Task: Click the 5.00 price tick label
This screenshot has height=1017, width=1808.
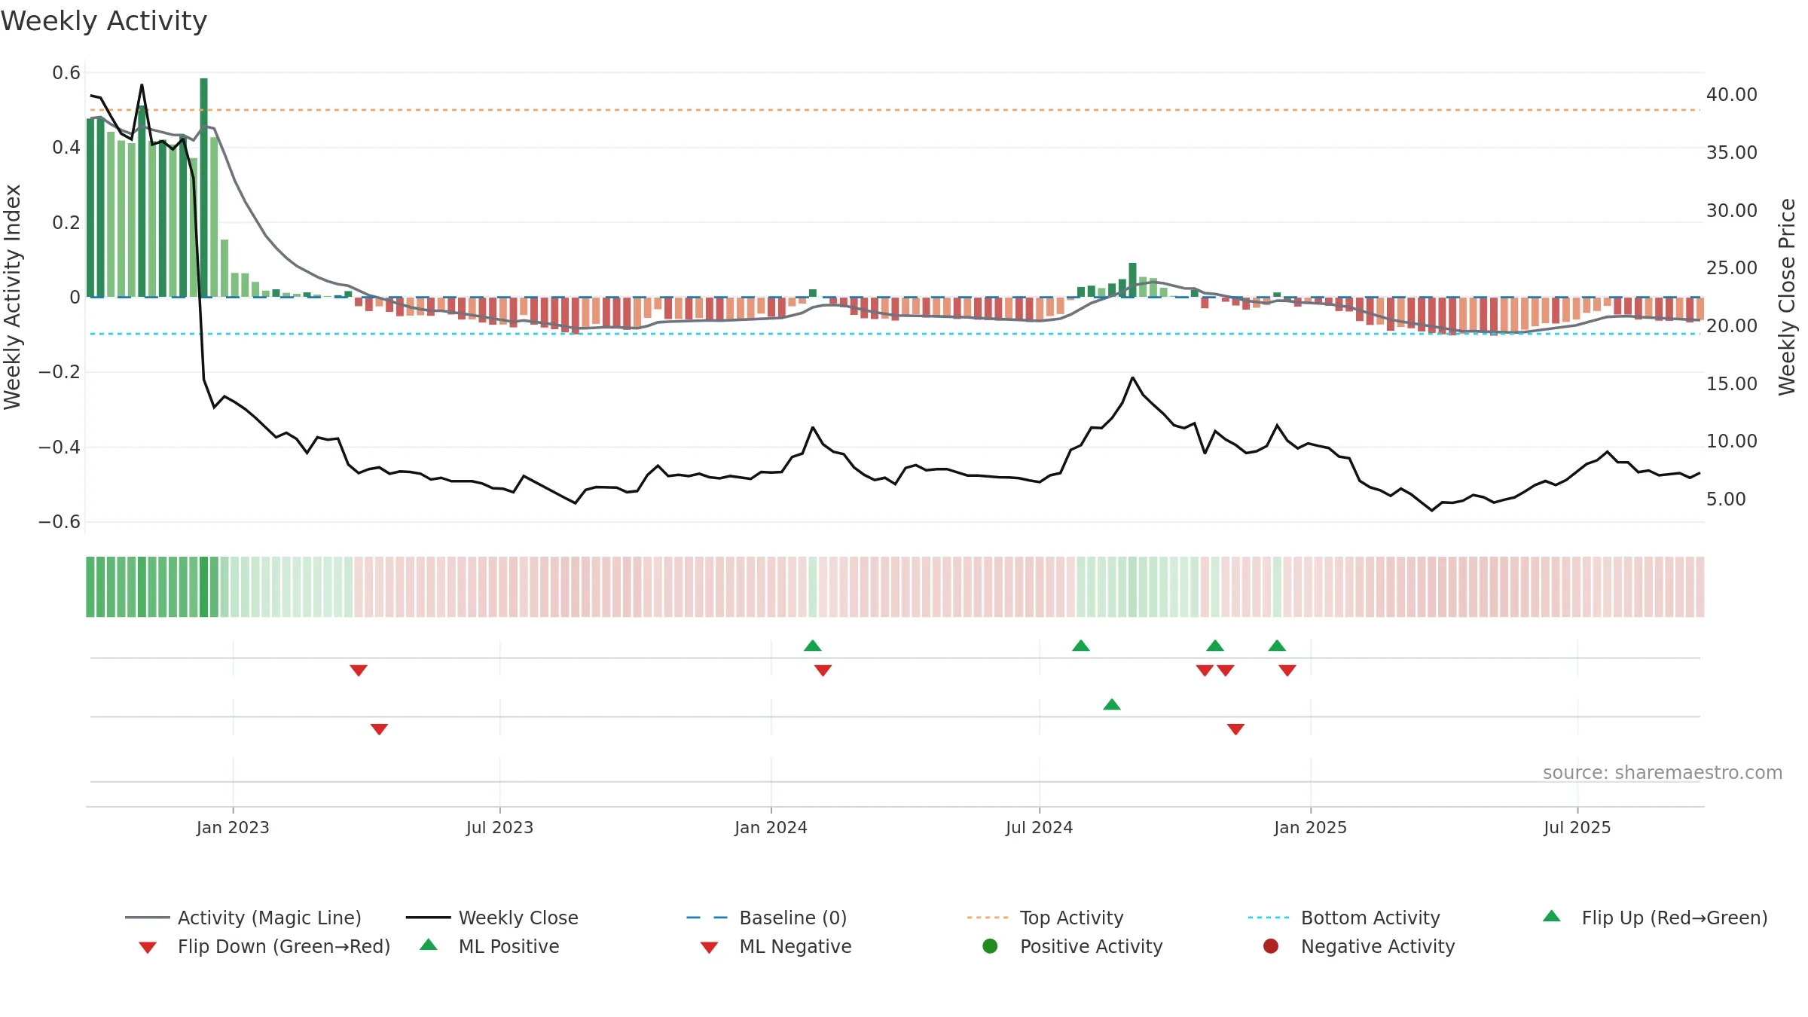Action: pyautogui.click(x=1726, y=499)
